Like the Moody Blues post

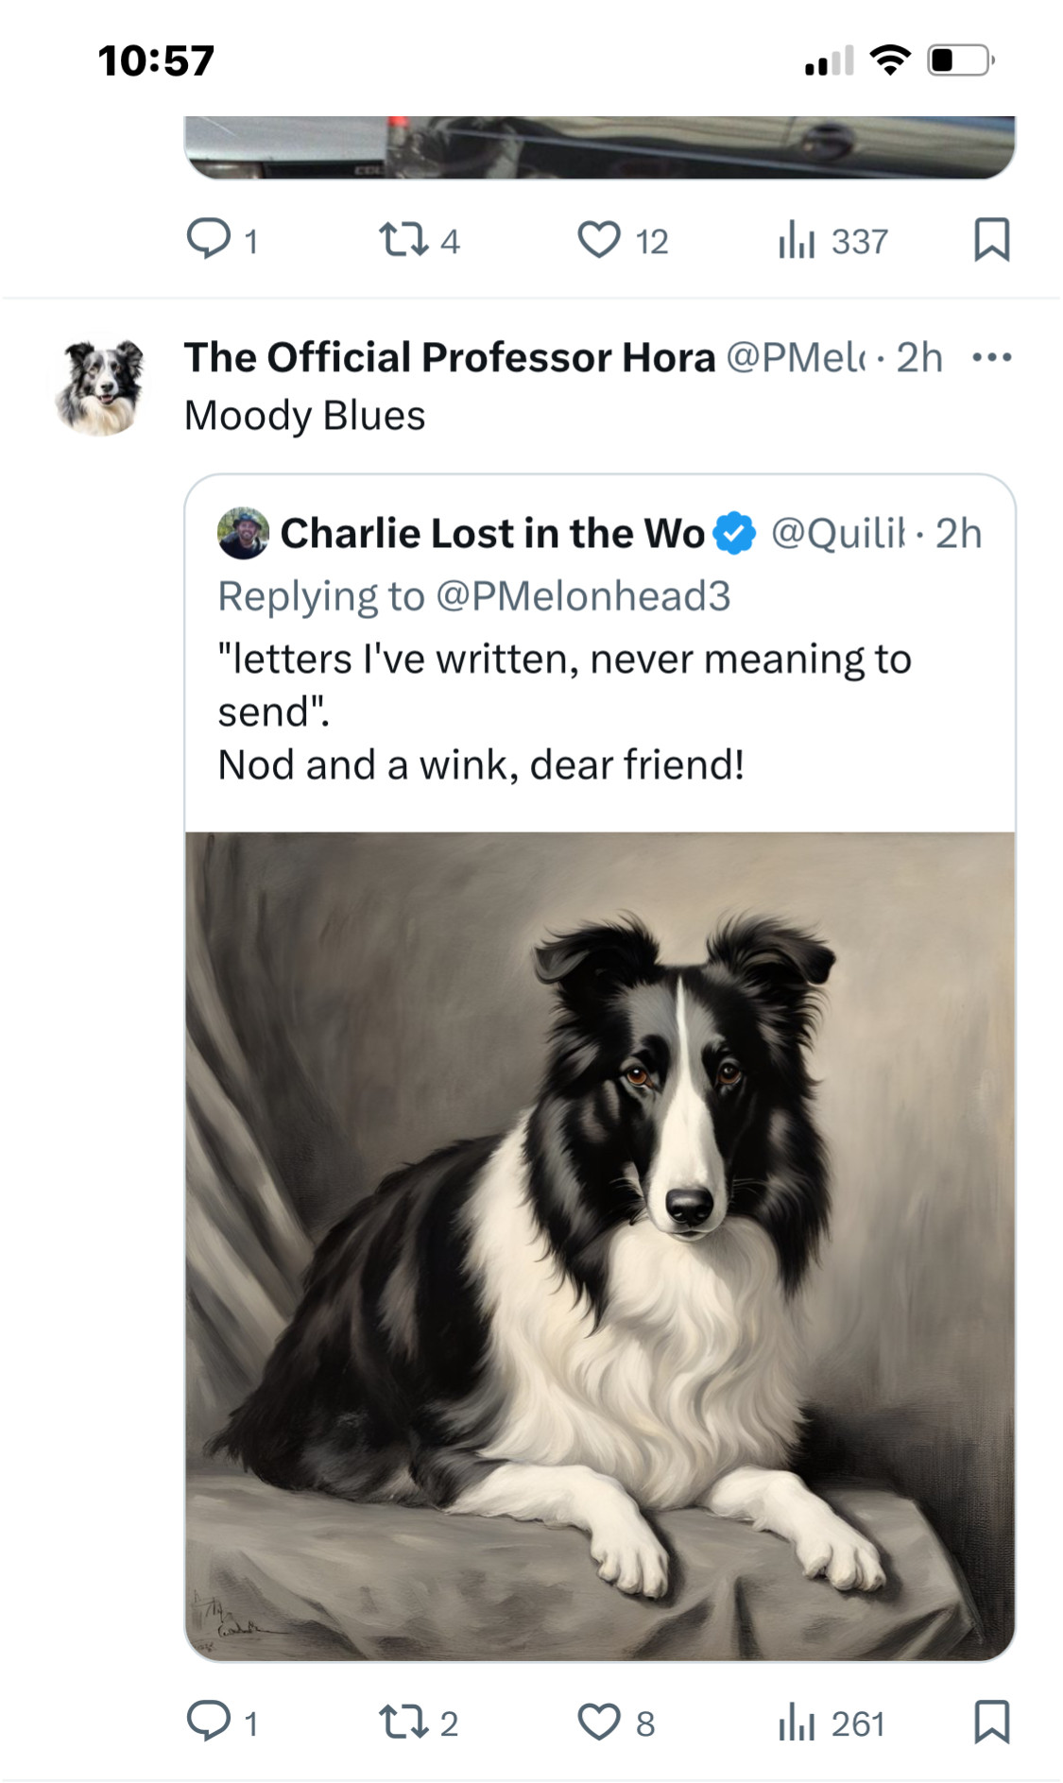(x=599, y=1722)
